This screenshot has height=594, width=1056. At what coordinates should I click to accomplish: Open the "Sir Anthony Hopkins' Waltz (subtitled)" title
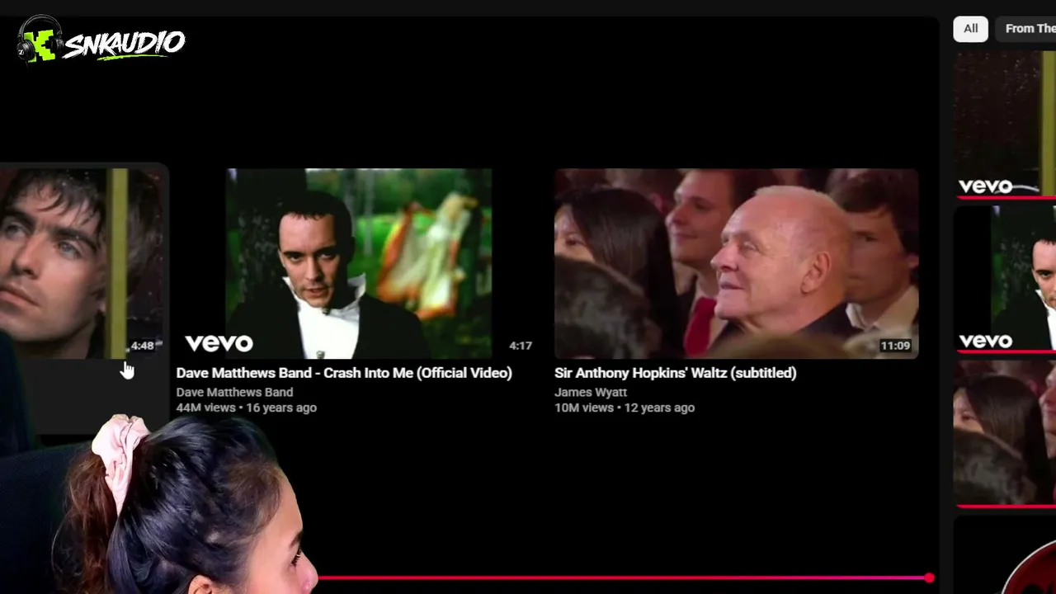tap(676, 373)
